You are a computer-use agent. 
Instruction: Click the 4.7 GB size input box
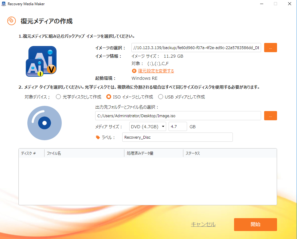pos(178,127)
